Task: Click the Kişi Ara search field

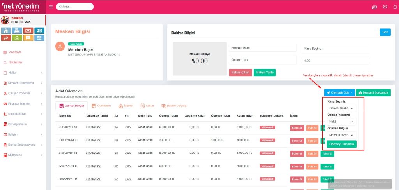Action: coord(75,7)
